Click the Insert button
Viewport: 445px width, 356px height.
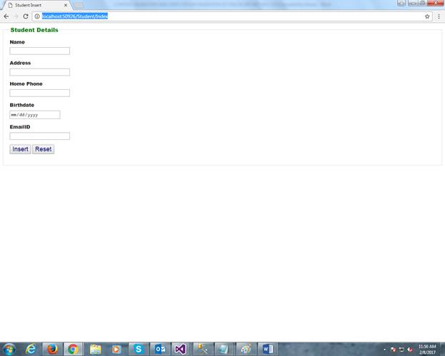(20, 149)
